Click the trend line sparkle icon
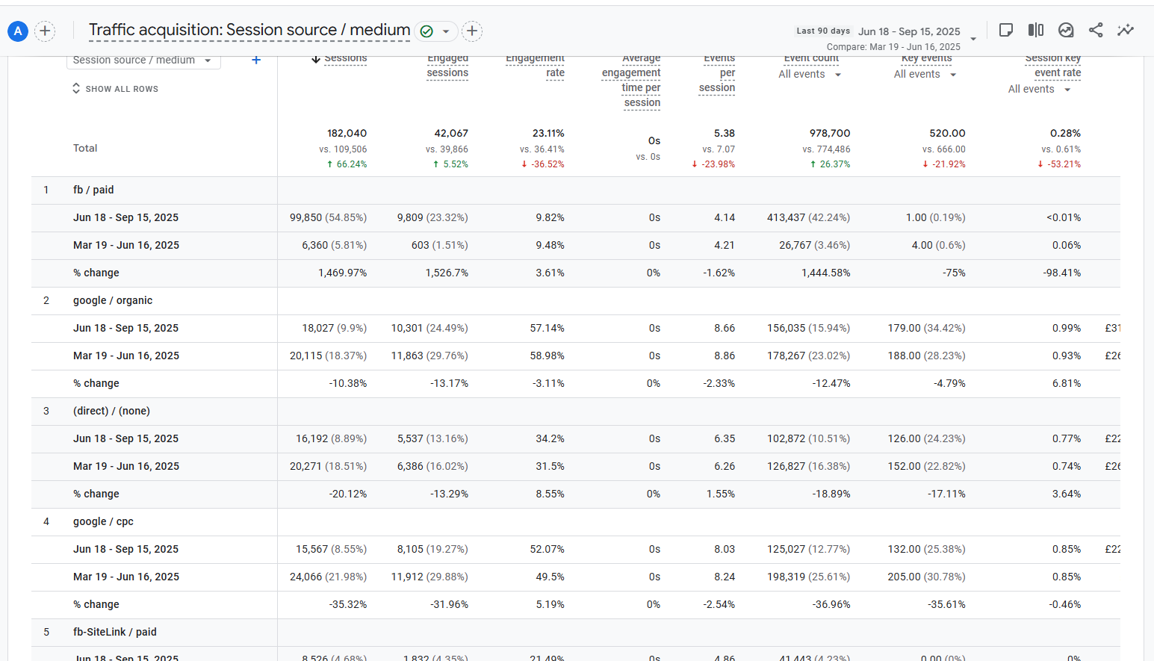 (x=1126, y=30)
